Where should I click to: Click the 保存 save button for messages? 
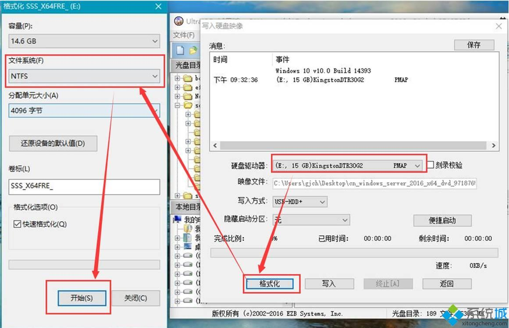[474, 45]
